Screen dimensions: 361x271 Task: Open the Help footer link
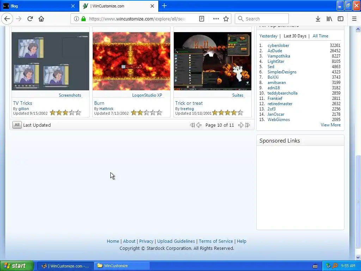pos(241,241)
